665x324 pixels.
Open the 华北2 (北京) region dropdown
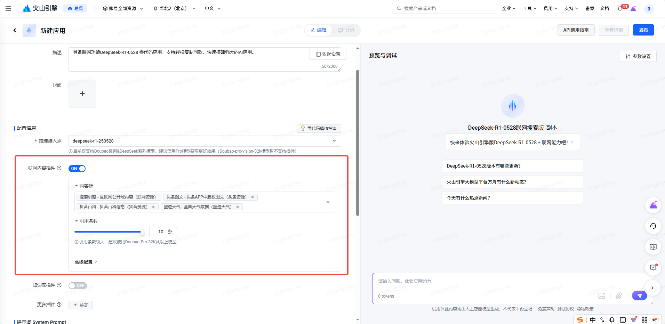[175, 8]
